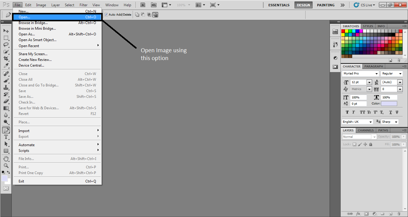
Task: Select the Spot Healing Brush tool
Action: pos(6,74)
